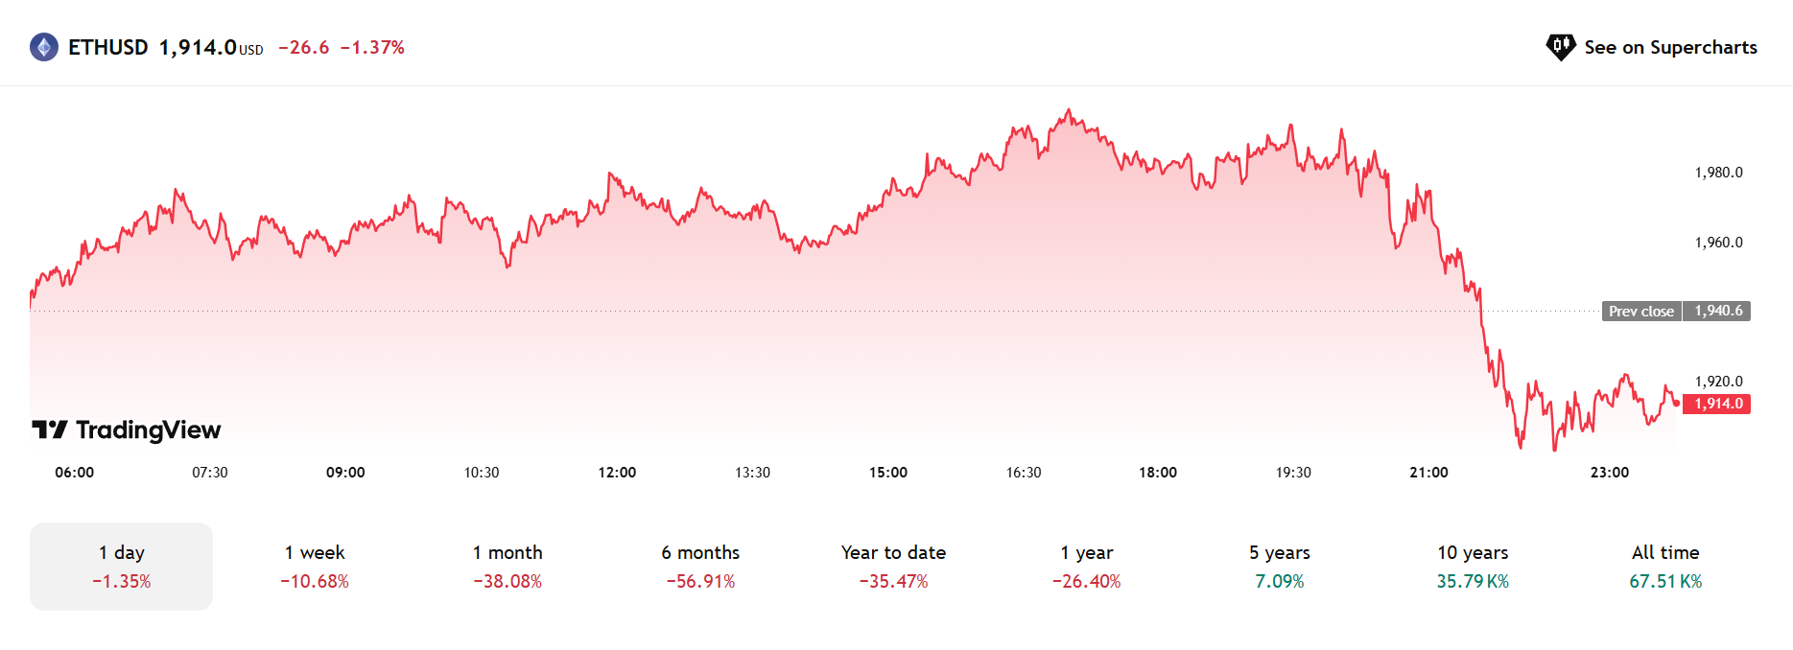Click the Prev close label on the chart
The width and height of the screenshot is (1793, 650).
(1640, 312)
